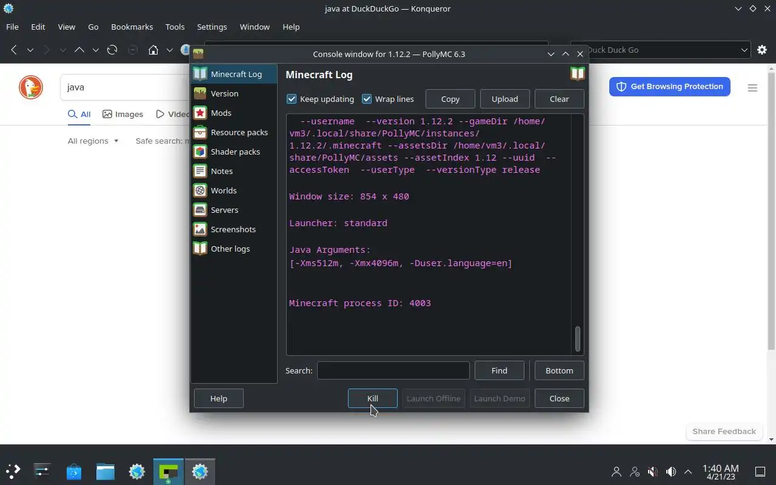The width and height of the screenshot is (776, 485).
Task: Open the Mods page icon
Action: point(200,113)
